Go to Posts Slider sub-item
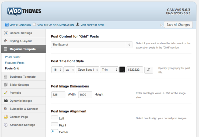Viewport: 199px width, 137px height. point(13,57)
